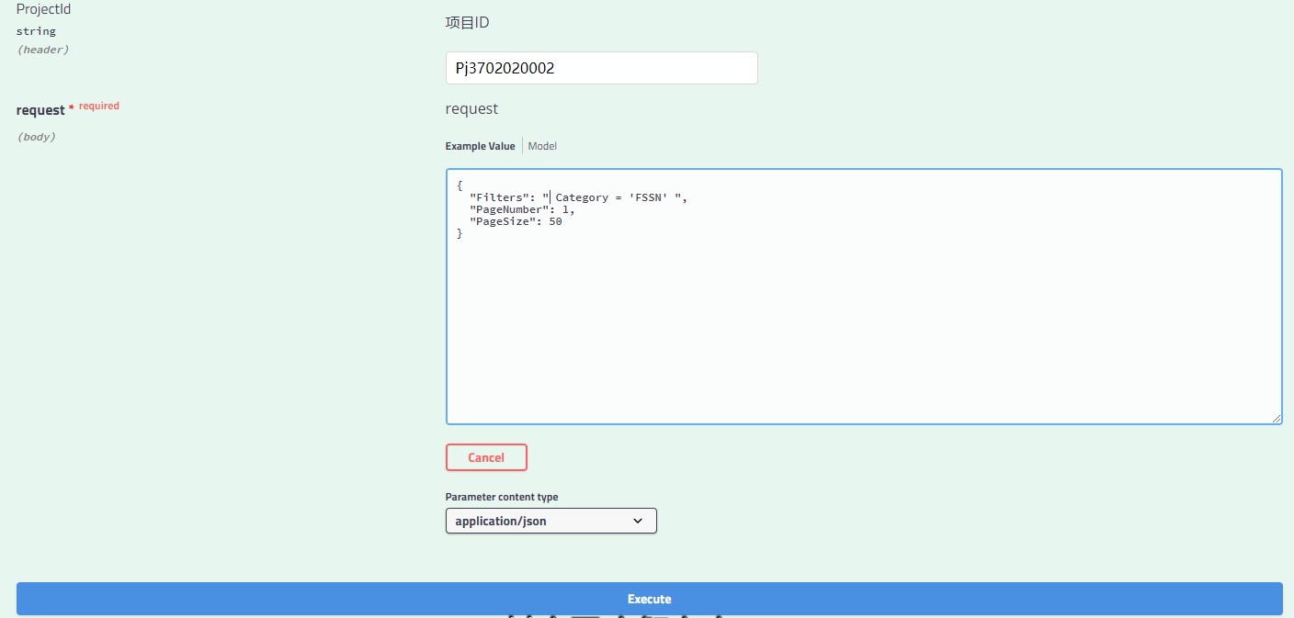Click the string type label under ProjectId
This screenshot has height=618, width=1294.
36,31
